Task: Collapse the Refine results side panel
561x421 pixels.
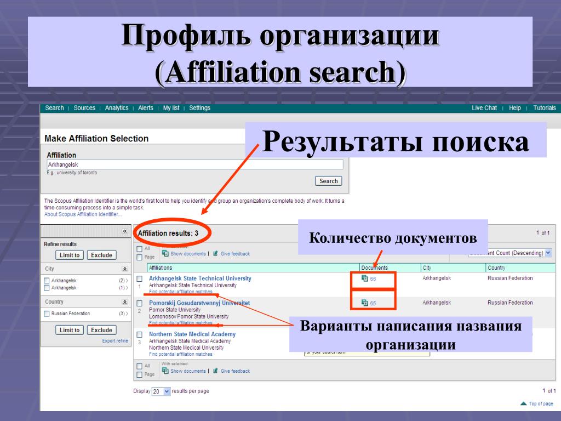Action: coord(125,231)
